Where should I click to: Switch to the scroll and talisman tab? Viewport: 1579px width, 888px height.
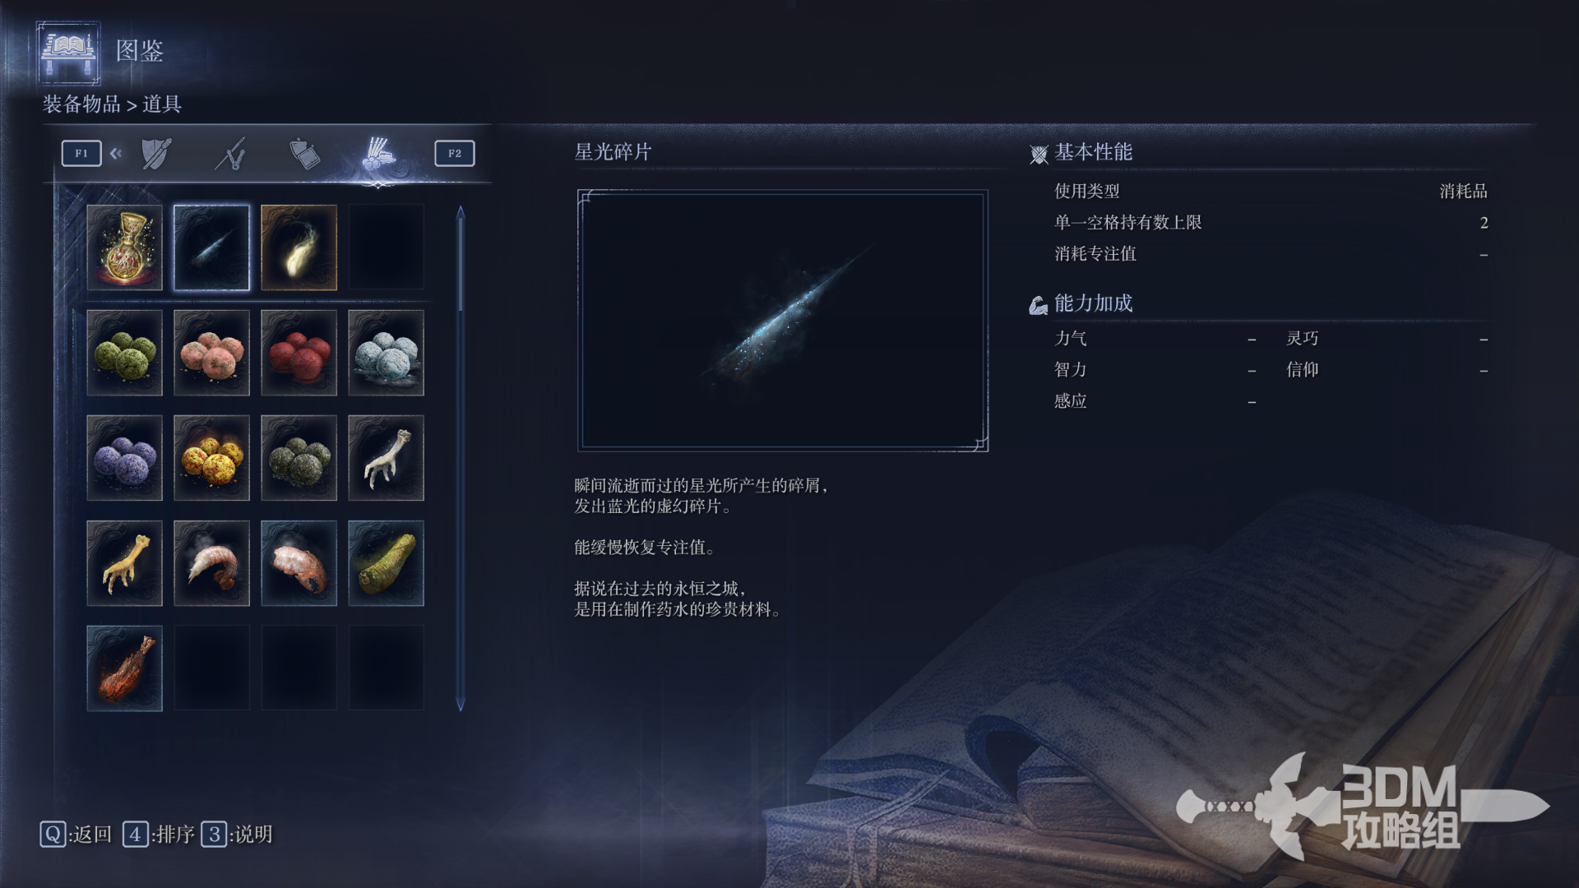[304, 154]
